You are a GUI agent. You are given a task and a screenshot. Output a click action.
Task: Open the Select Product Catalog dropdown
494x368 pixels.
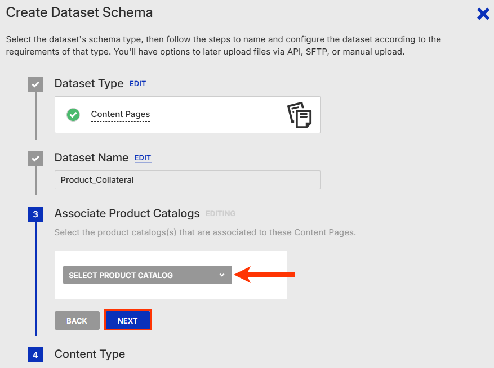point(148,275)
